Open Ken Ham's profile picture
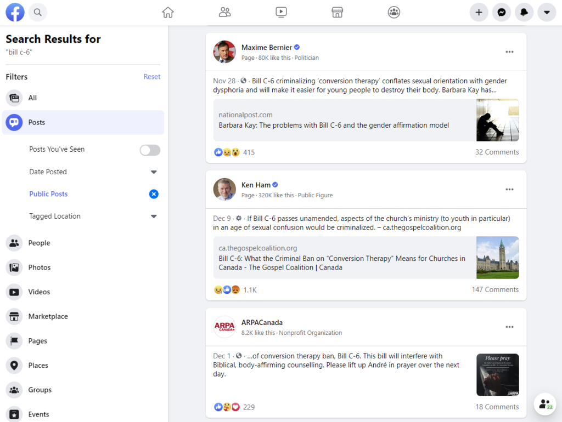This screenshot has width=562, height=422. click(x=224, y=189)
